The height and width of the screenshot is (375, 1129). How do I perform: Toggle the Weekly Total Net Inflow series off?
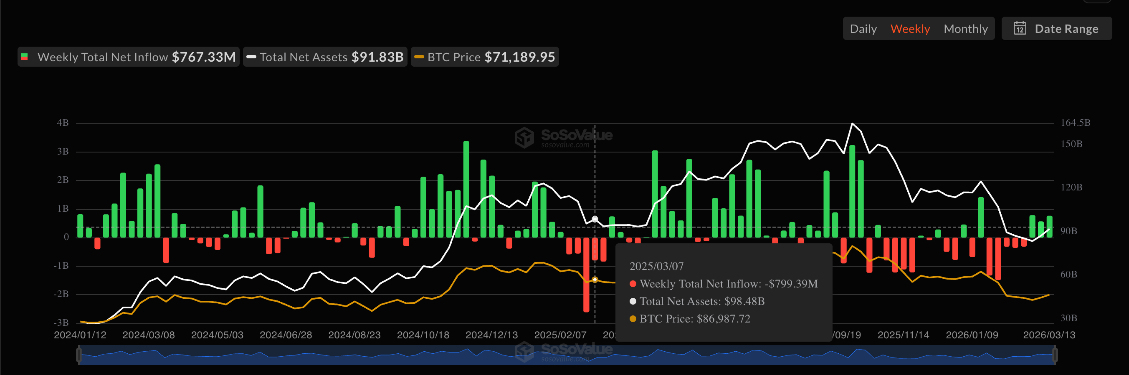coord(127,56)
